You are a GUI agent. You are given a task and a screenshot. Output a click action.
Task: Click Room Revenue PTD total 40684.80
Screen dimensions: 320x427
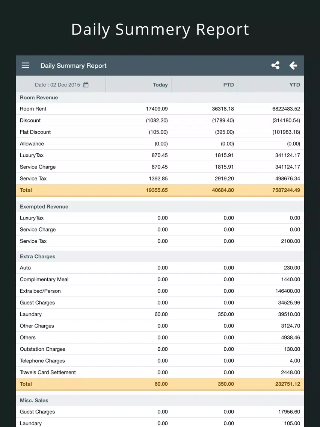223,190
